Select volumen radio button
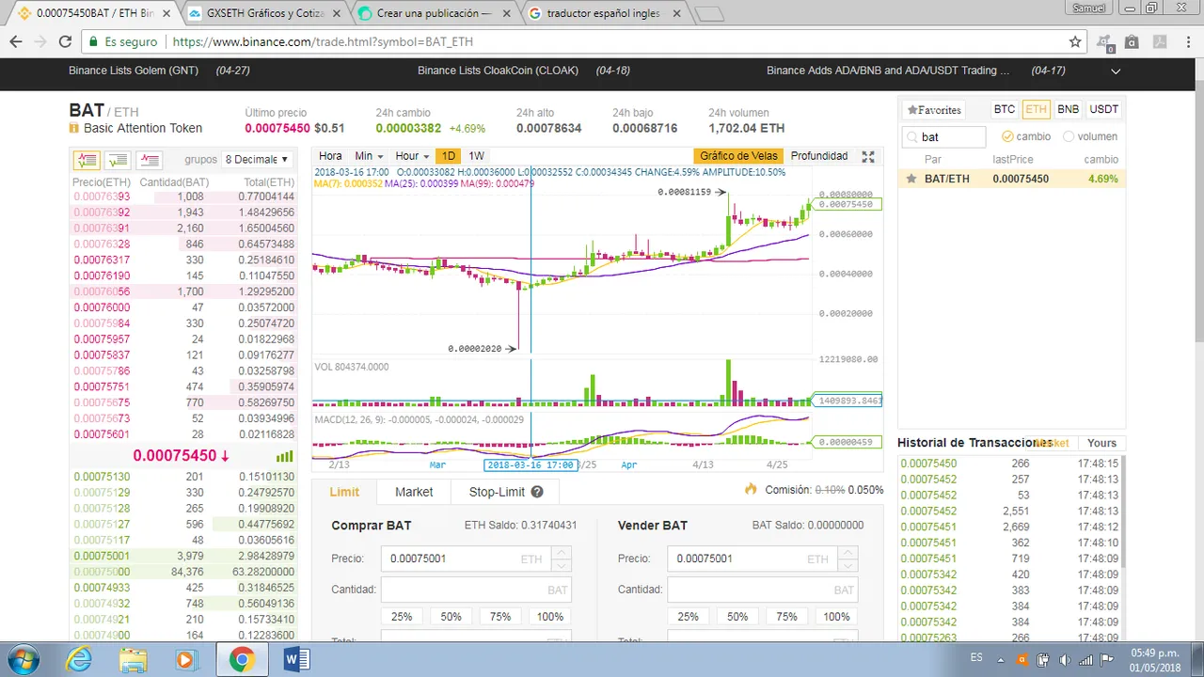Image resolution: width=1204 pixels, height=677 pixels. pyautogui.click(x=1069, y=136)
